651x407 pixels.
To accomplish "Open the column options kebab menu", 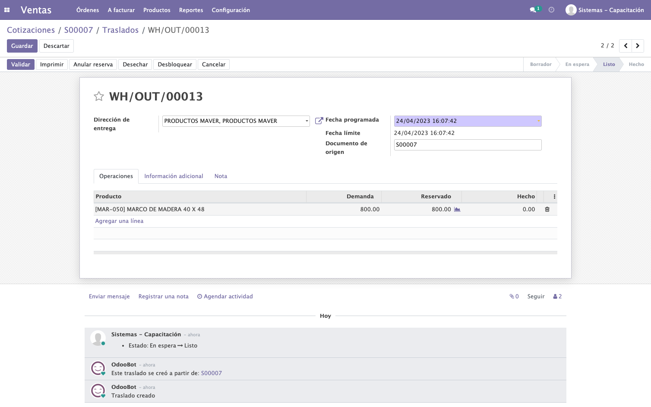I will 554,197.
